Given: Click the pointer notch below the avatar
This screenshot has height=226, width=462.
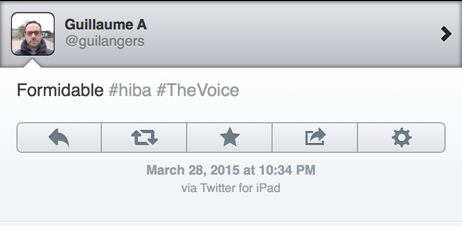Looking at the screenshot, I should click(33, 63).
